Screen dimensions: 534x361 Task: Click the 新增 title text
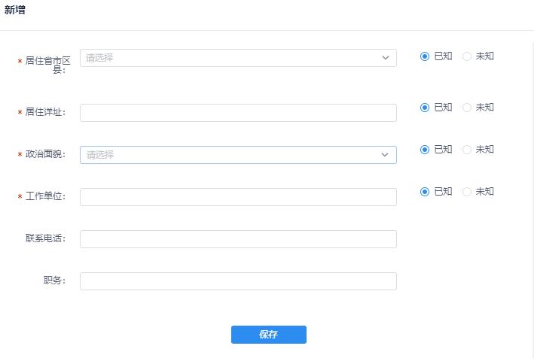(x=15, y=10)
